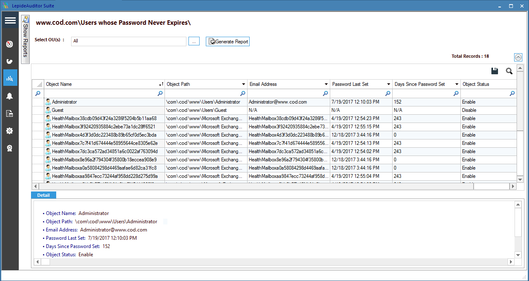Click the Object Path filter search icon

point(243,94)
